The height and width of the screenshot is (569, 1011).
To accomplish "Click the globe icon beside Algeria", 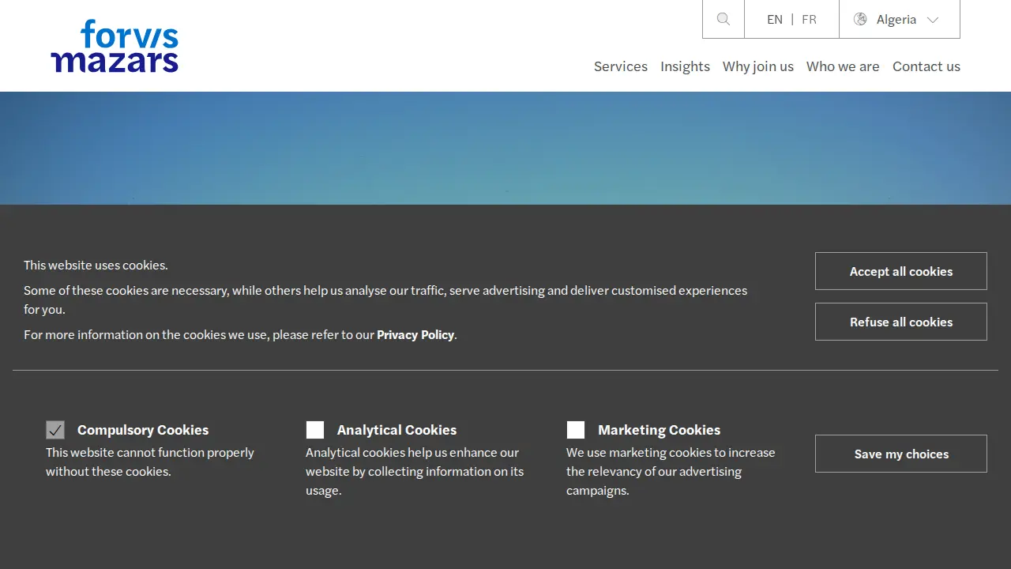I will click(860, 19).
